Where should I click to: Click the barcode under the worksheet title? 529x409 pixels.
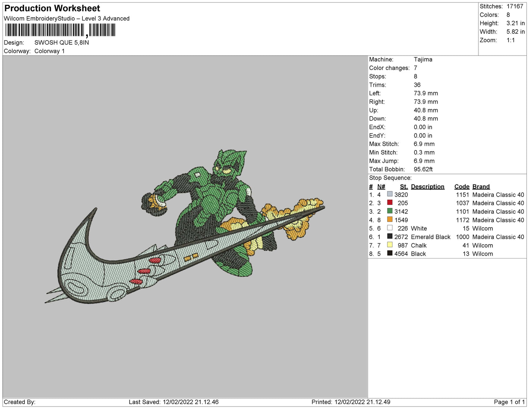(60, 30)
